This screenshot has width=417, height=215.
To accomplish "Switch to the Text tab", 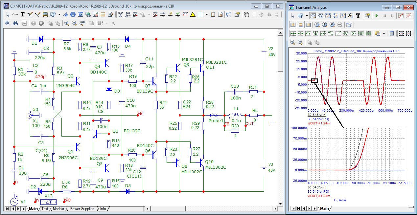I will pos(45,209).
